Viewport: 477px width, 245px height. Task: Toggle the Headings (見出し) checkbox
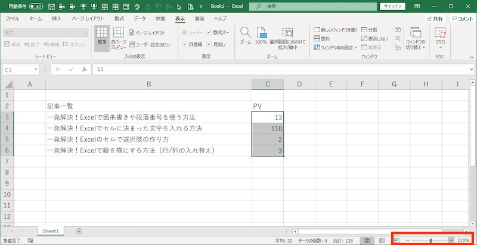click(209, 44)
